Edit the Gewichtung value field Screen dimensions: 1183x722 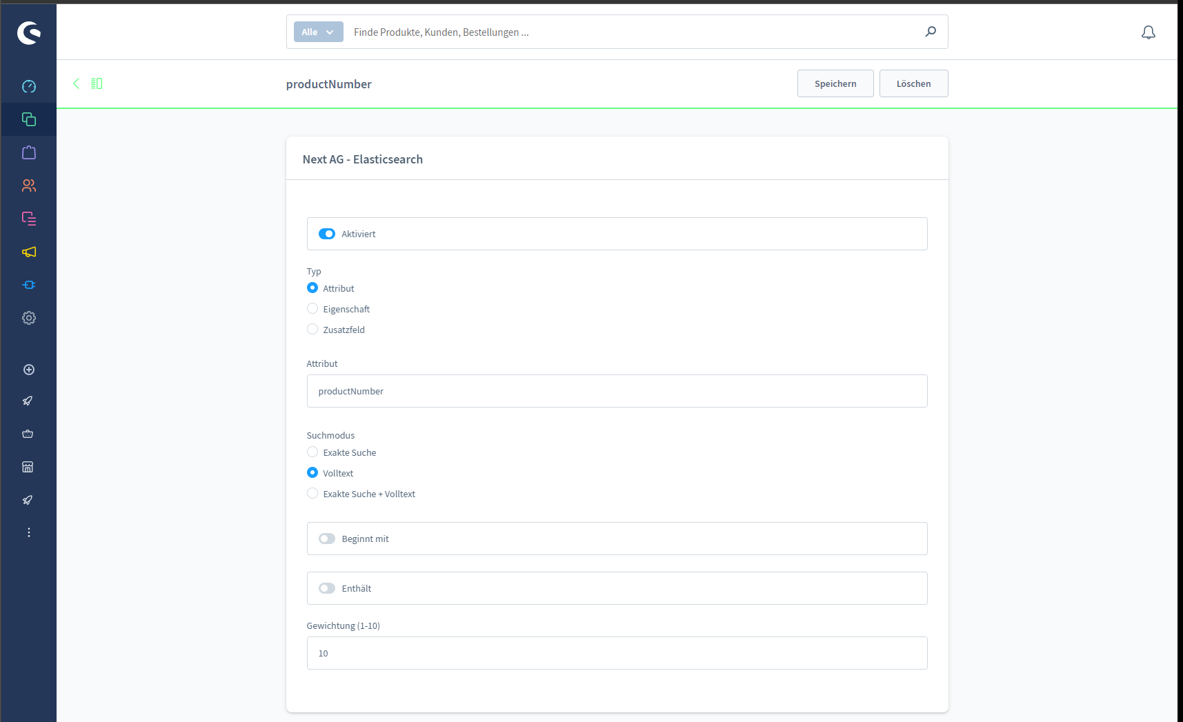[617, 653]
